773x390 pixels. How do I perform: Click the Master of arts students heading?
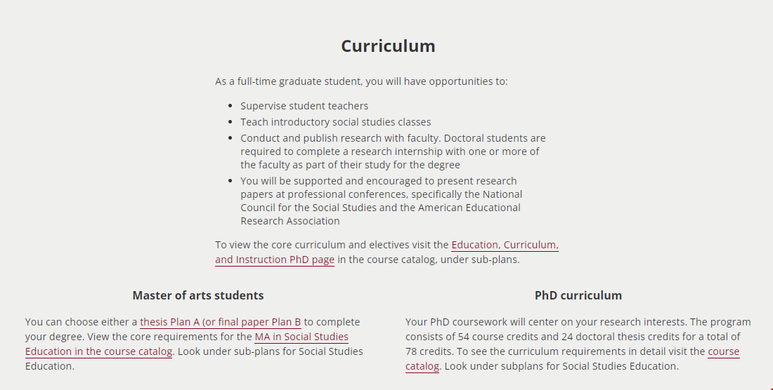click(x=198, y=295)
